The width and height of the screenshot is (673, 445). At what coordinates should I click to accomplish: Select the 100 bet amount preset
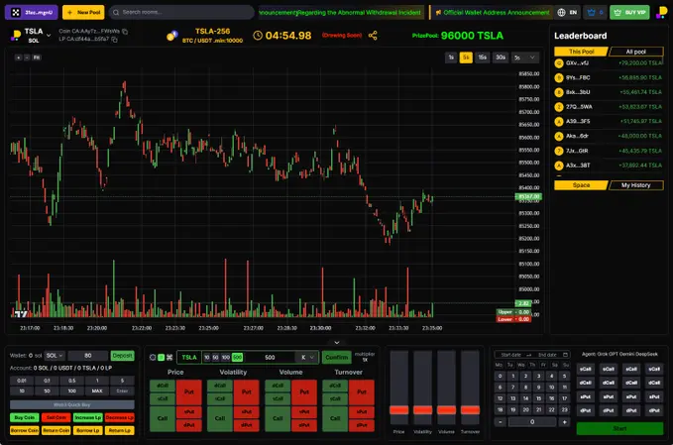(226, 357)
